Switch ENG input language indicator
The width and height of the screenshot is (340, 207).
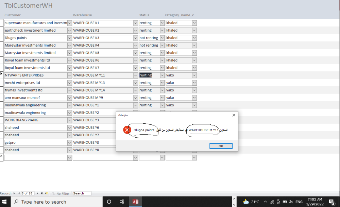tap(299, 202)
